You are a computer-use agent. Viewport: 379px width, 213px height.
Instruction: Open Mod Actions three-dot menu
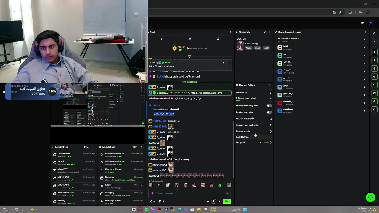pyautogui.click(x=141, y=147)
